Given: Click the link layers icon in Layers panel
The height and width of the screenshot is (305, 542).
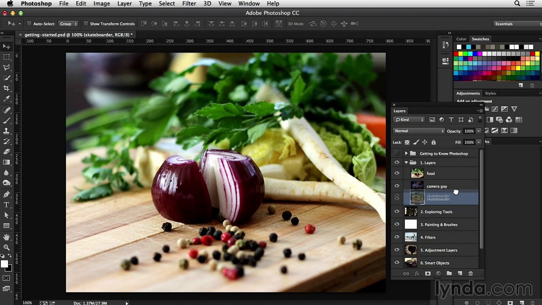Looking at the screenshot, I should [406, 274].
